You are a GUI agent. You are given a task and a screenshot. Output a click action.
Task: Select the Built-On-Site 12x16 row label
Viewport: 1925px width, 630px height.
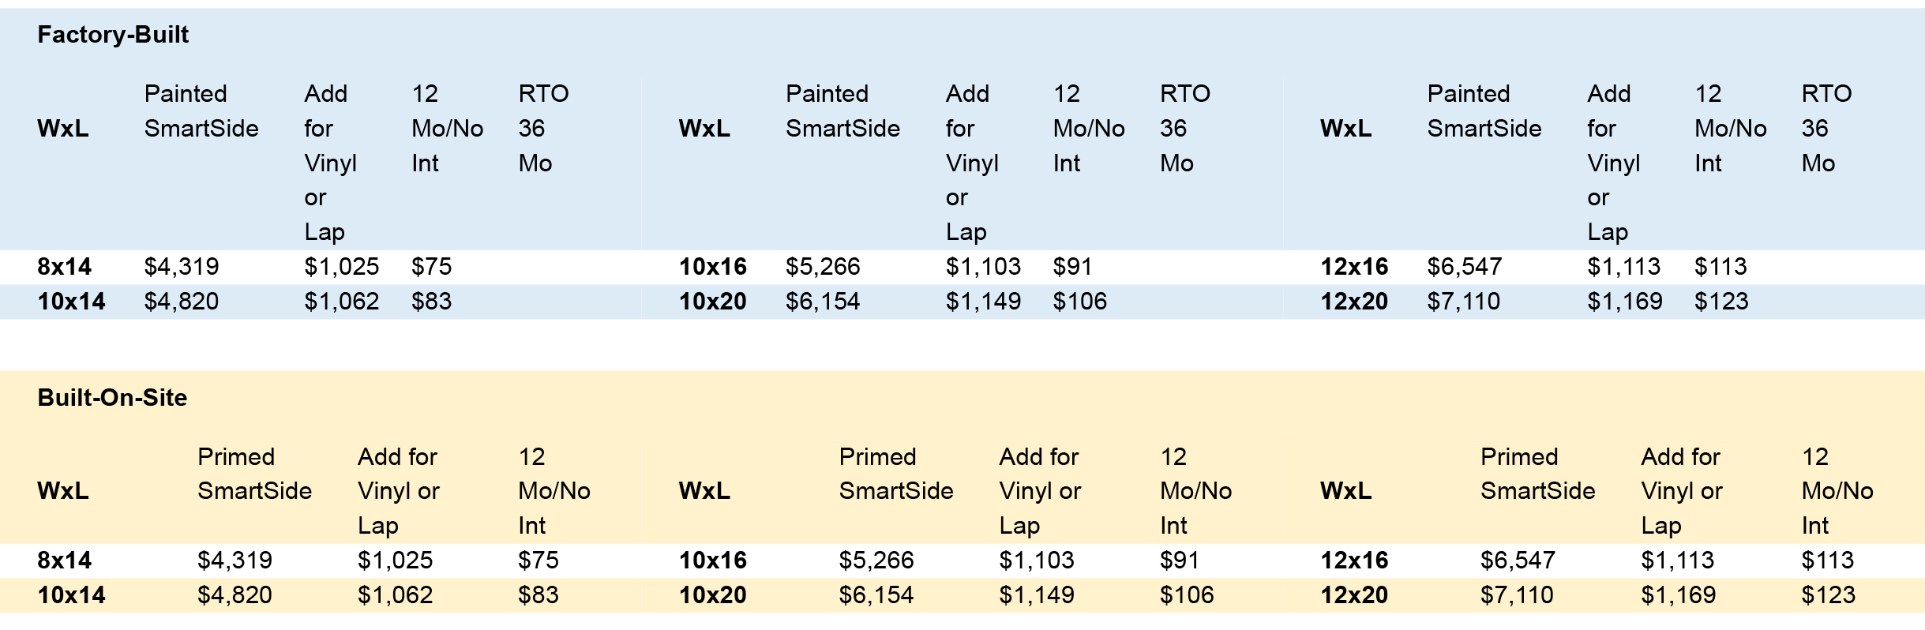pyautogui.click(x=1354, y=561)
